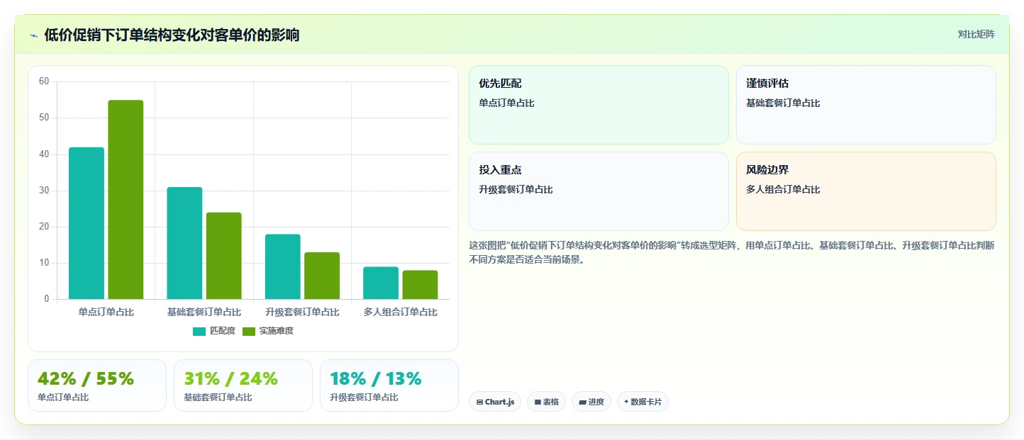Click the 多人组合订单占比 x-axis label
Screen dimensions: 1024x440
click(x=400, y=312)
